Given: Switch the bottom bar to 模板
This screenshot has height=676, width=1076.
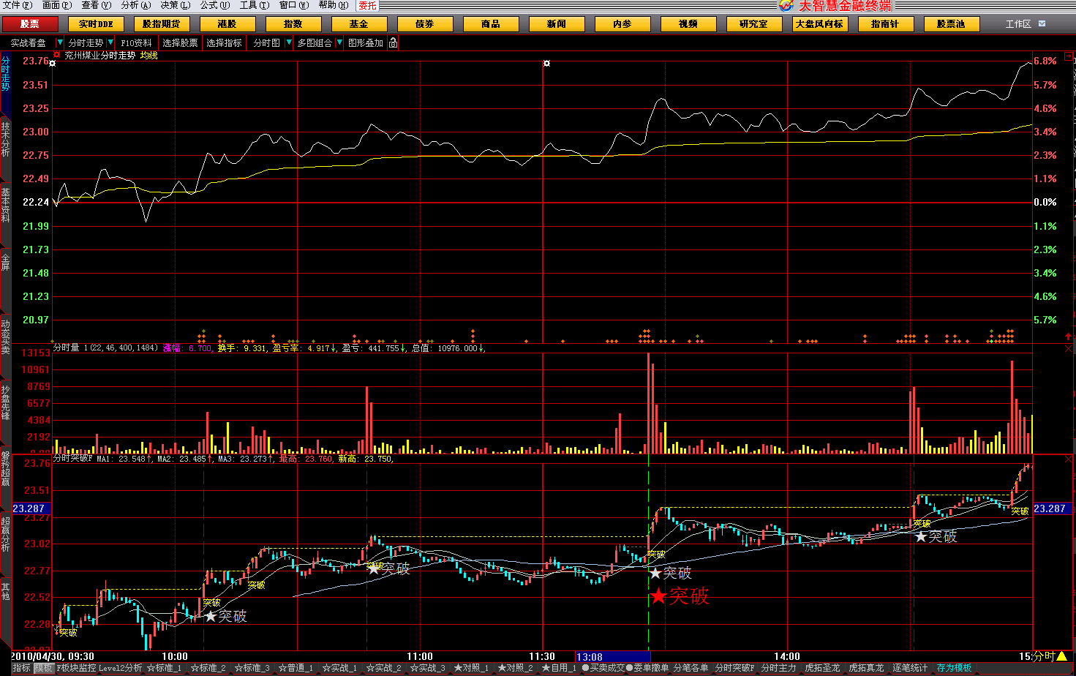Looking at the screenshot, I should pos(44,668).
